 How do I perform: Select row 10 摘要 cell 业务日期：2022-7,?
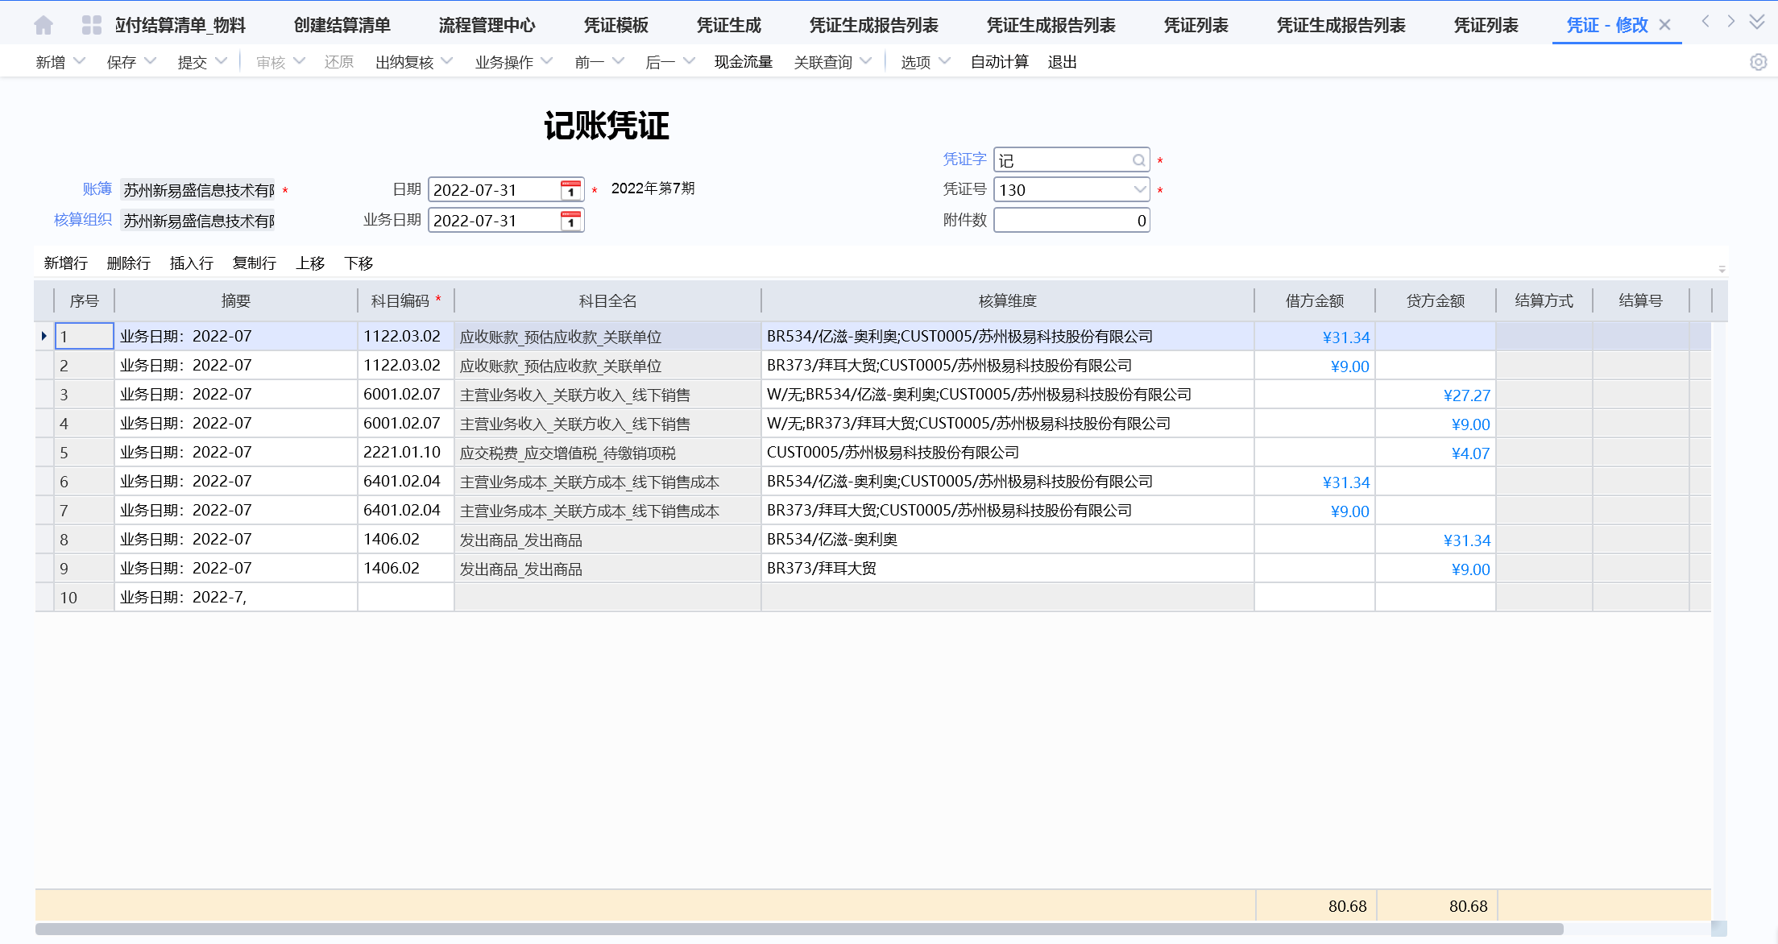point(236,598)
